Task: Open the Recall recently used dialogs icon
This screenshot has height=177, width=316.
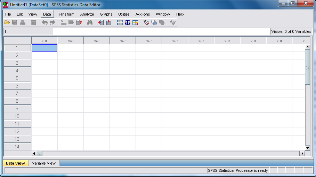Action: (x=33, y=22)
